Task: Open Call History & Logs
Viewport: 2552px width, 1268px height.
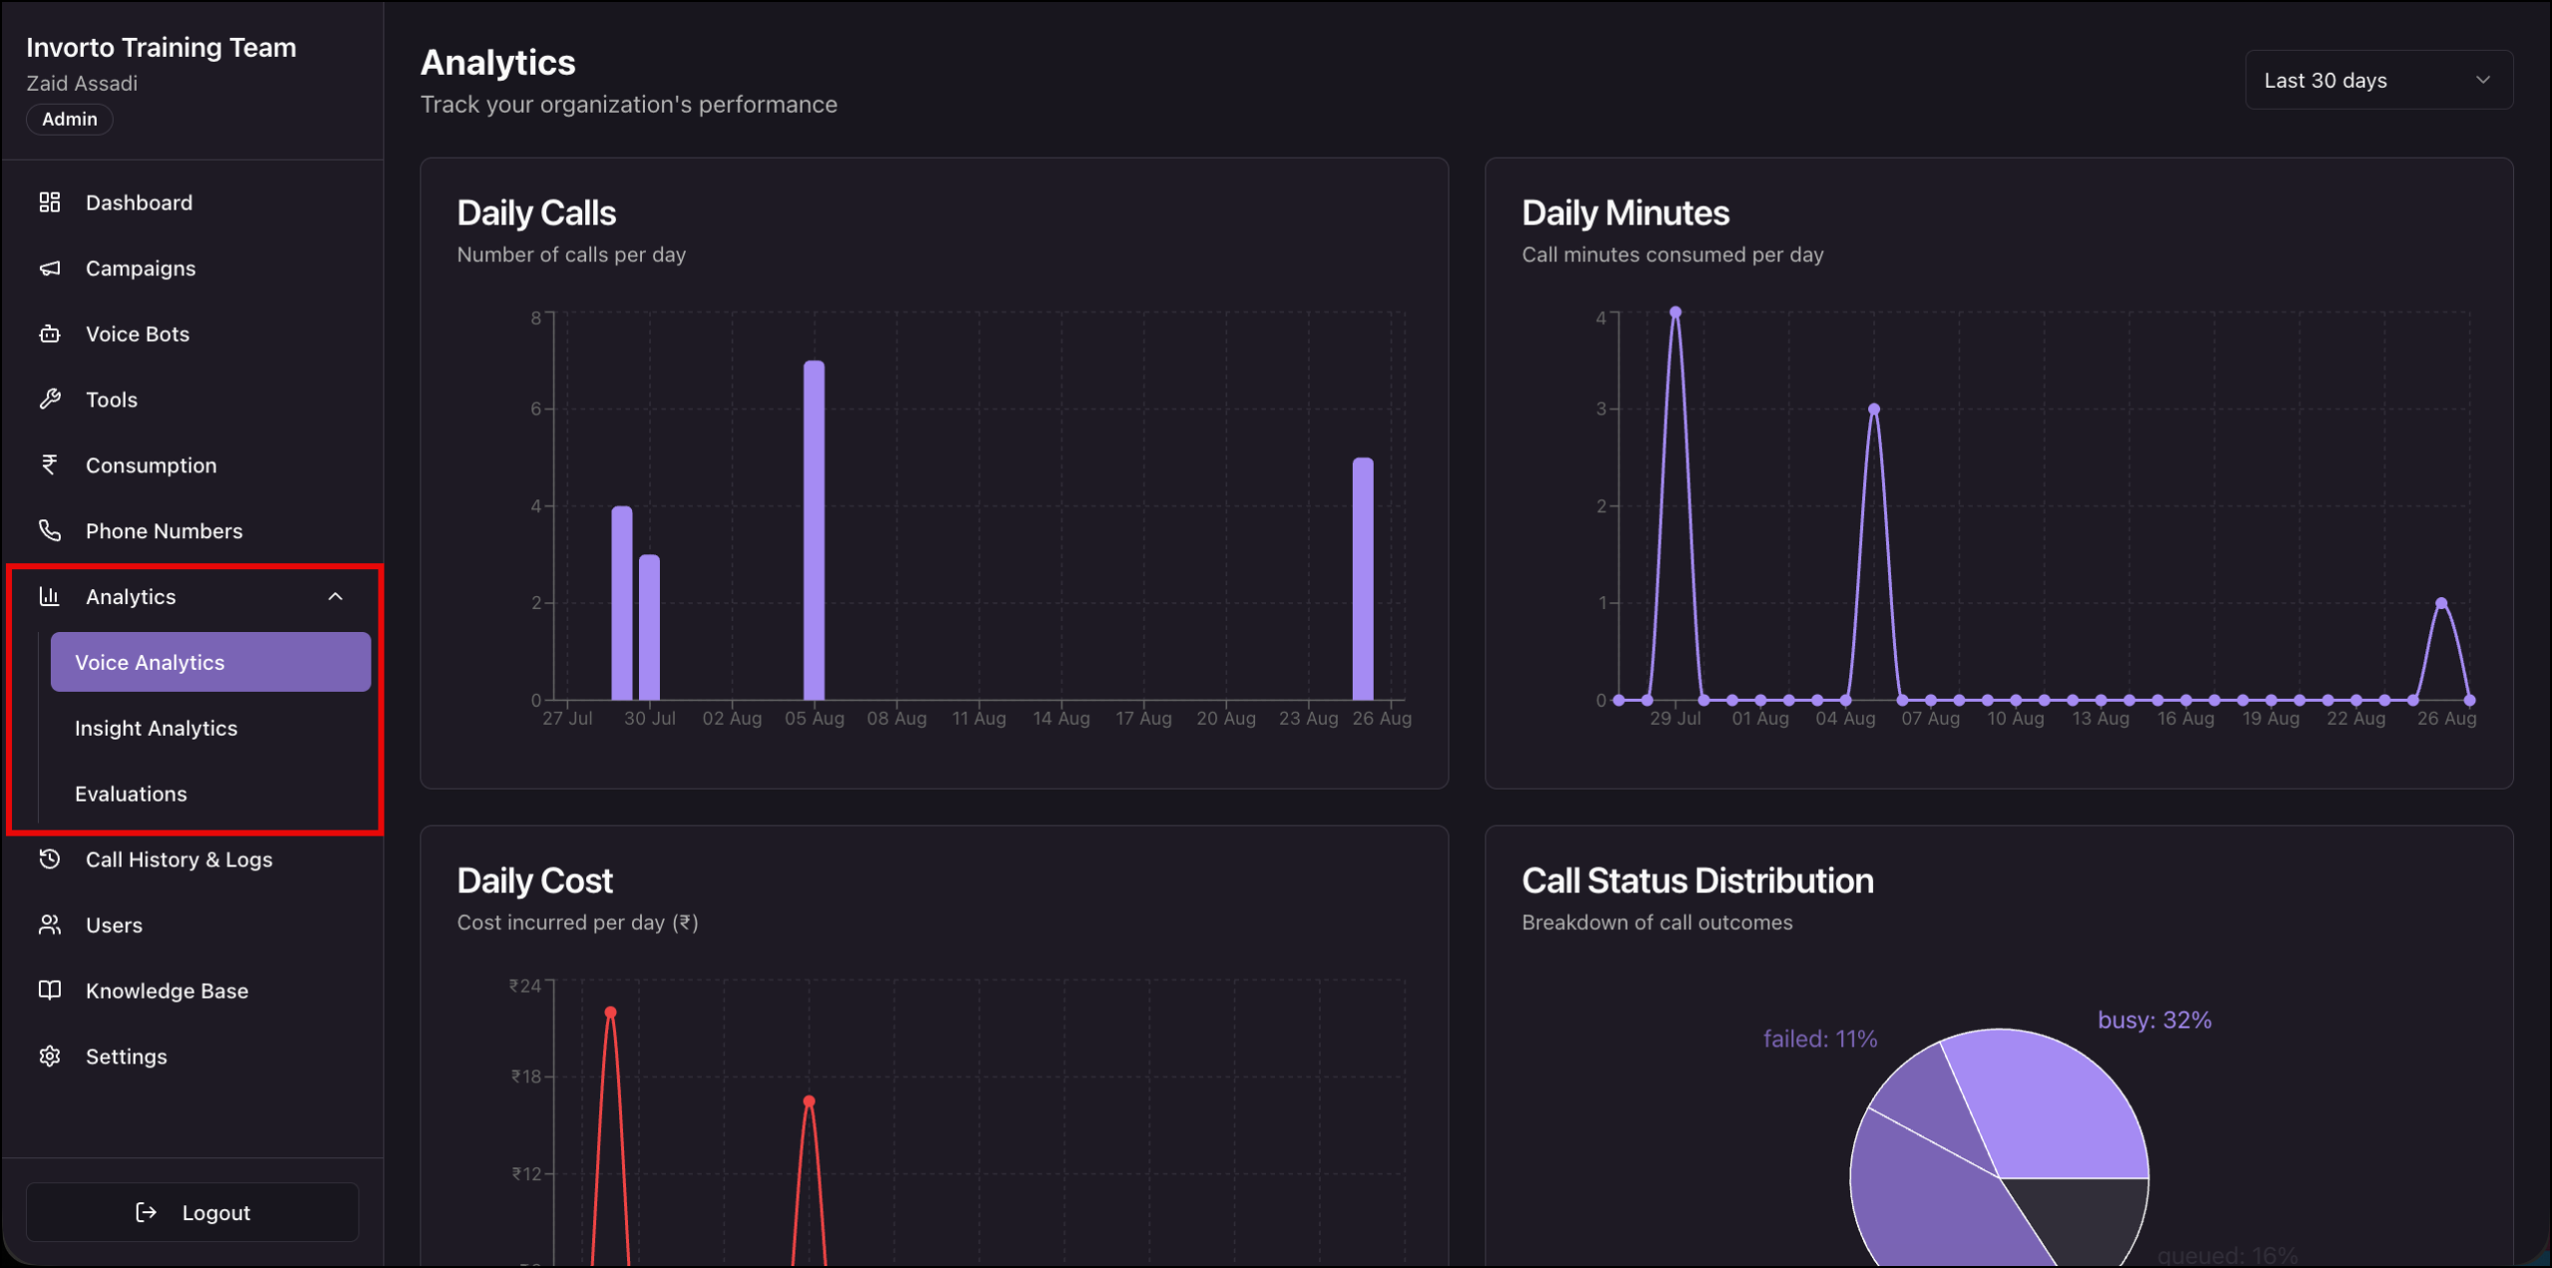Action: coord(192,859)
